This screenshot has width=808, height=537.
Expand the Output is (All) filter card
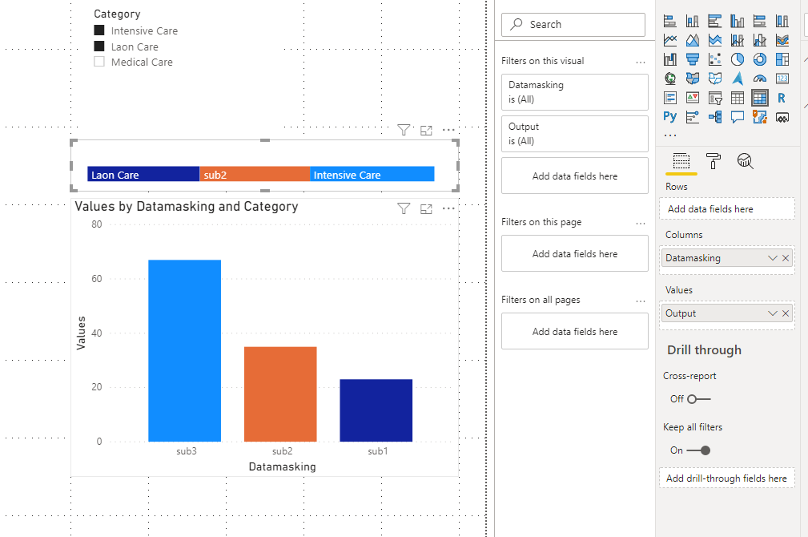[x=574, y=134]
